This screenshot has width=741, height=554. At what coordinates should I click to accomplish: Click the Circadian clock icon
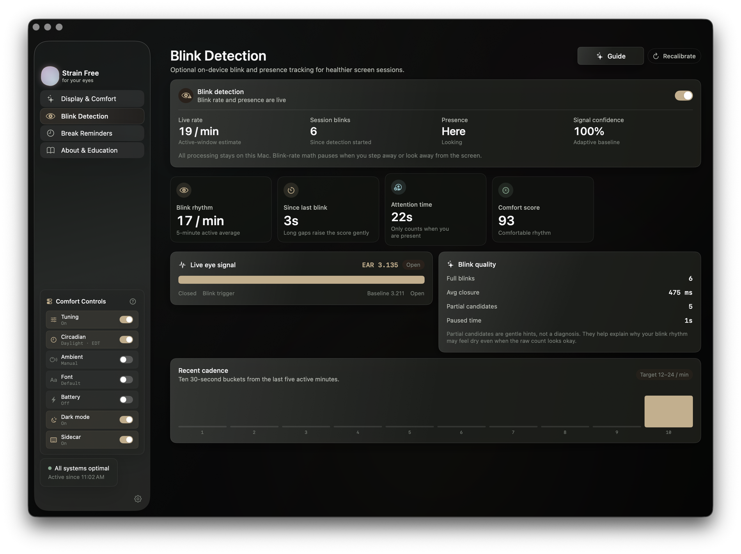[x=54, y=340]
